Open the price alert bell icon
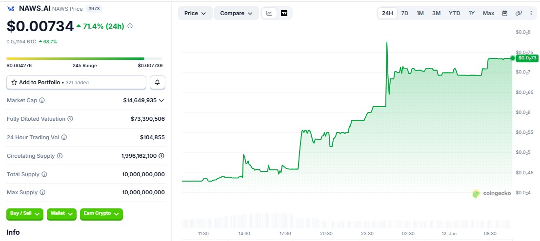The width and height of the screenshot is (540, 241). point(158,82)
